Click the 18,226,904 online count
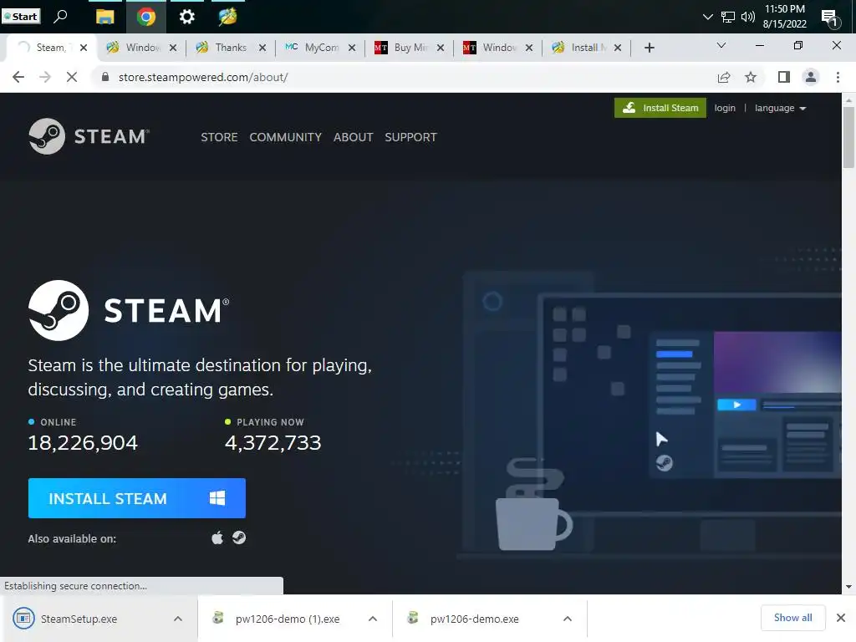The height and width of the screenshot is (642, 856). coord(83,443)
